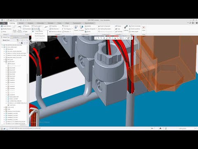Click the Update logical data button
This screenshot has height=149, width=198.
[88, 26]
